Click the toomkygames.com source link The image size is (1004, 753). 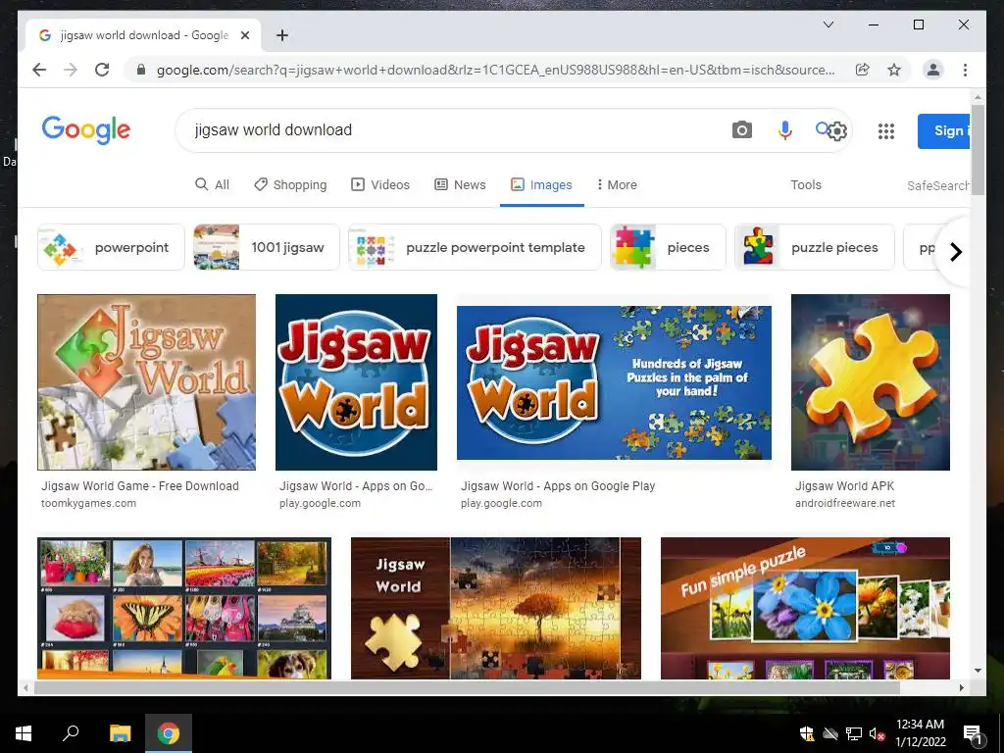(x=88, y=503)
